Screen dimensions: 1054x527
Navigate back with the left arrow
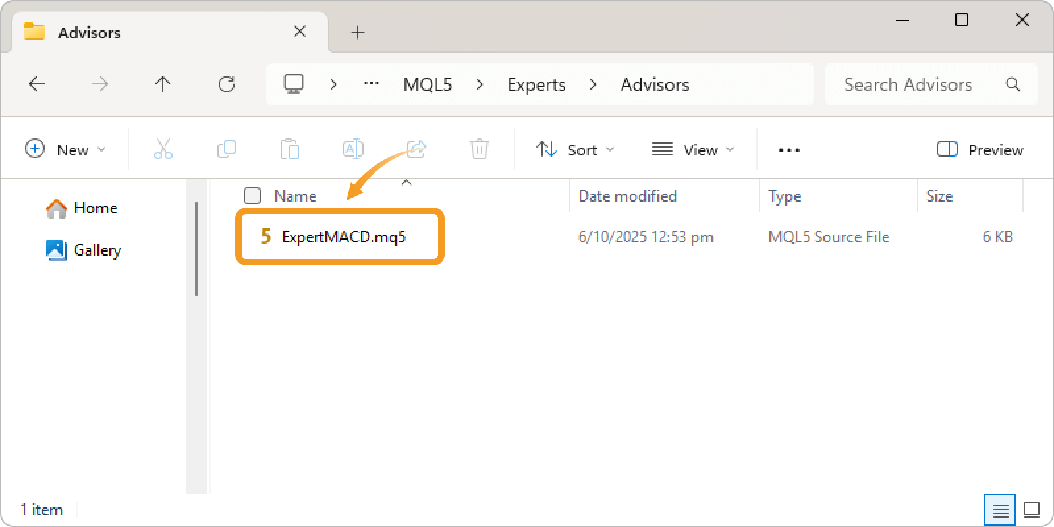pos(37,84)
